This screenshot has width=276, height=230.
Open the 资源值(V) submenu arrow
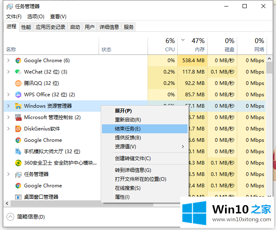pyautogui.click(x=183, y=146)
